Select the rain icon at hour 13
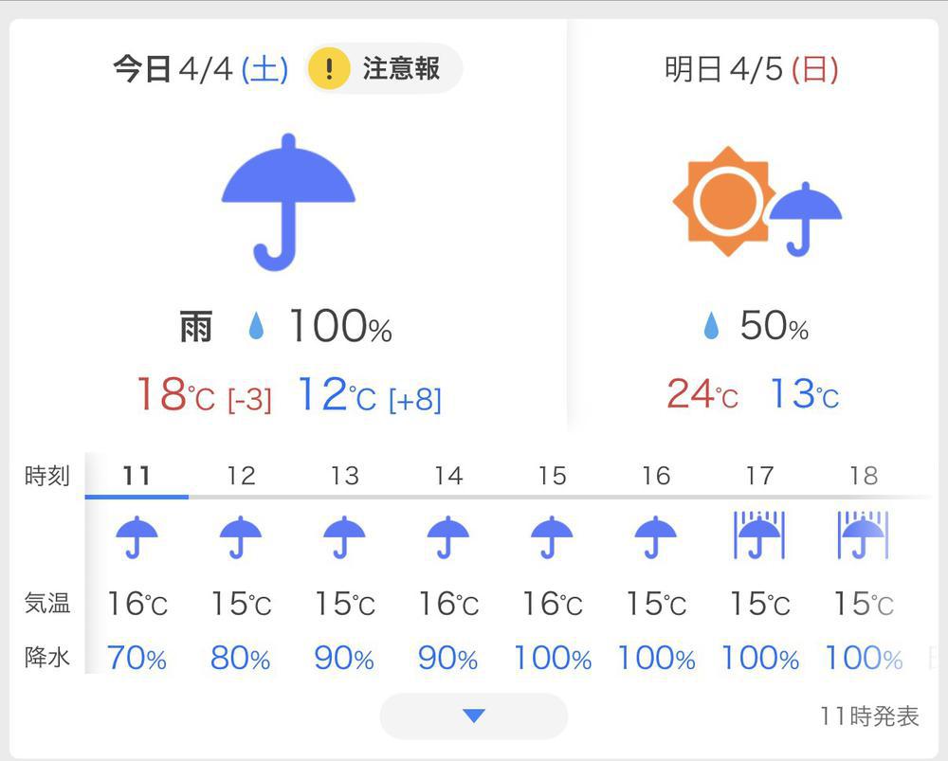The width and height of the screenshot is (948, 761). 344,537
